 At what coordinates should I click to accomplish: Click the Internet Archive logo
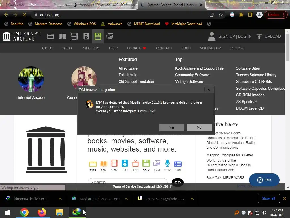pos(22,36)
